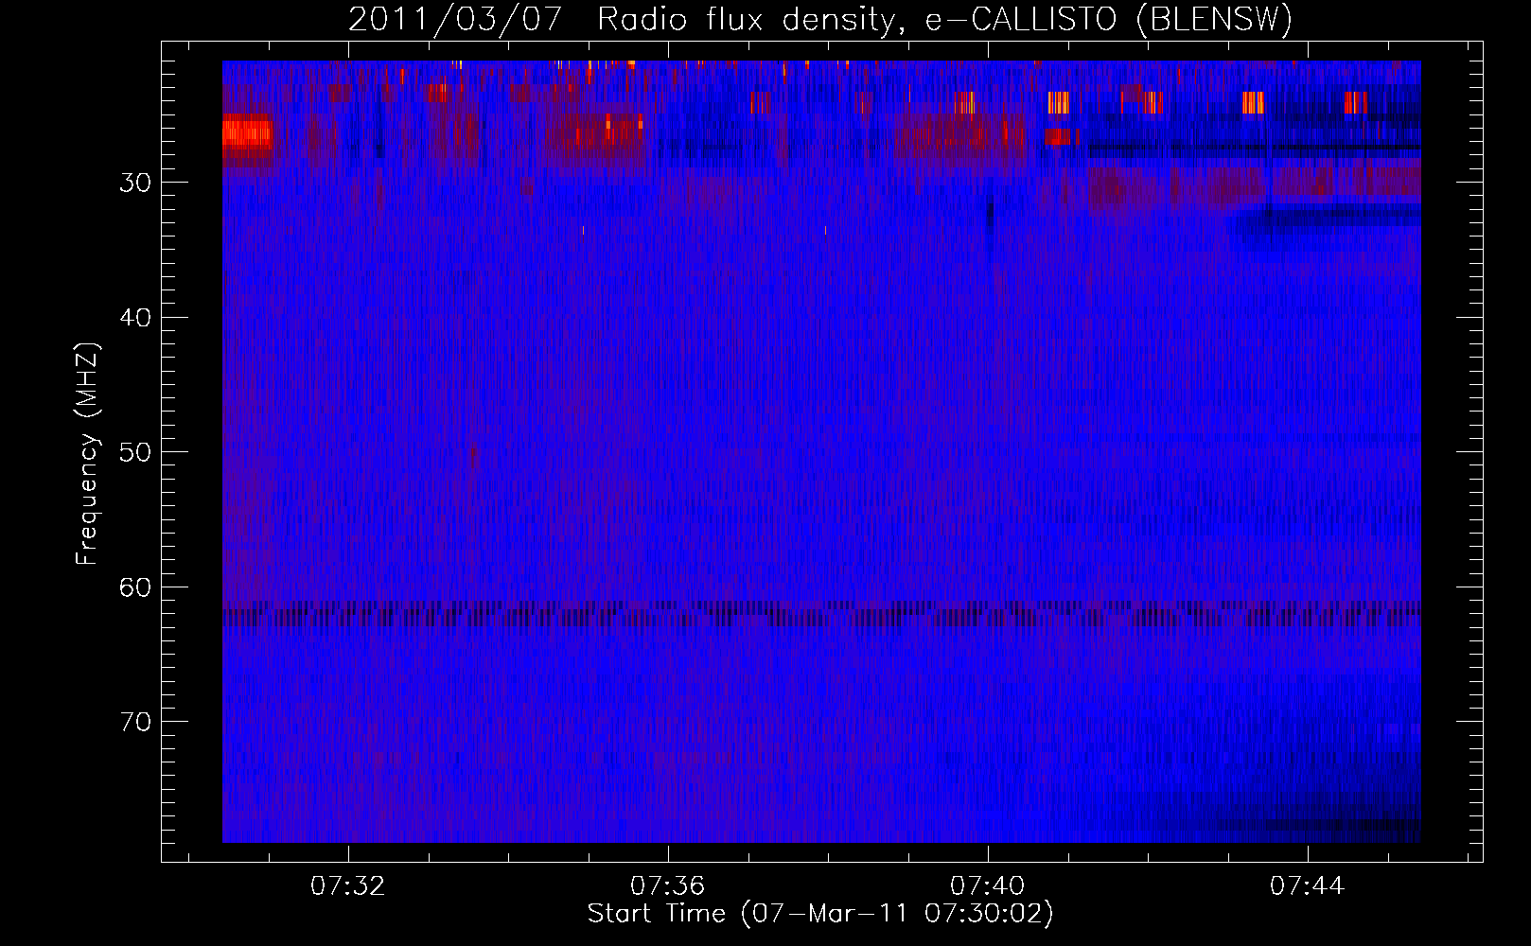Click the plot title '2011/03/07 Radio flux density, e-CALLISTO (BLENSW)'

(x=820, y=19)
